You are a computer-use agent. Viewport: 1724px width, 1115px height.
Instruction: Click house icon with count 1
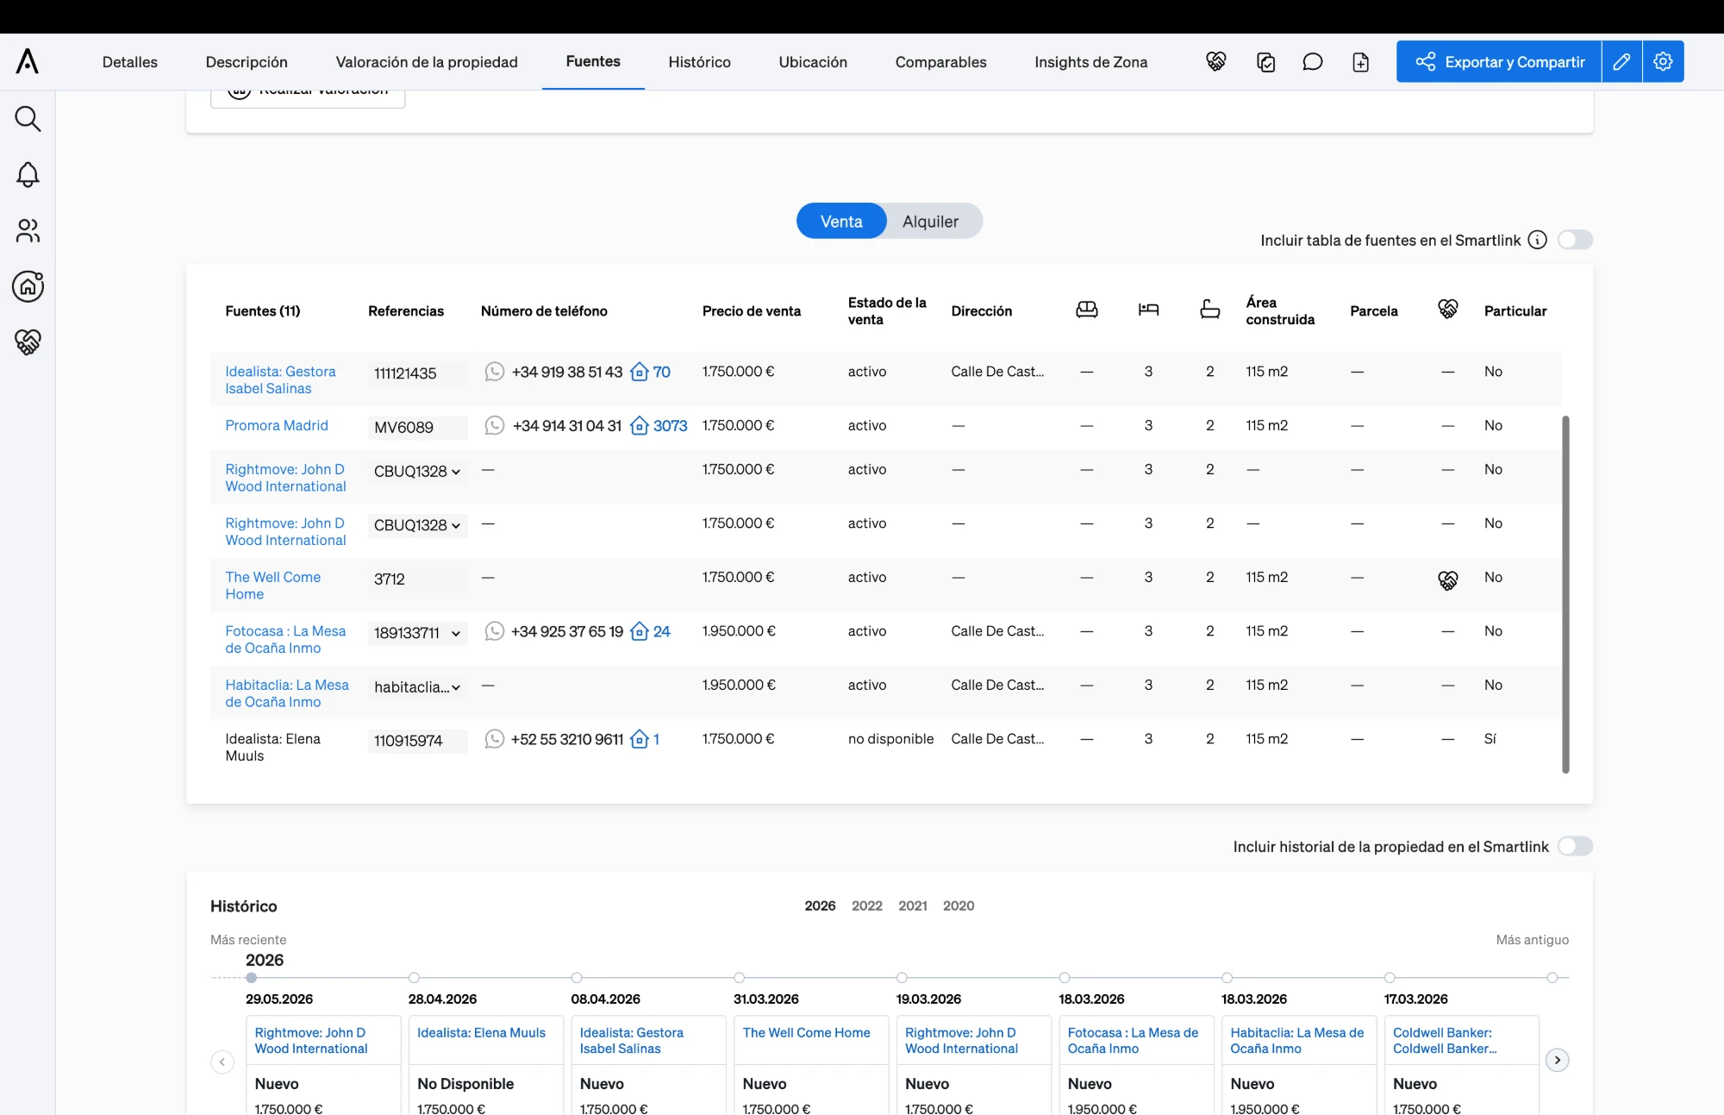(x=639, y=739)
